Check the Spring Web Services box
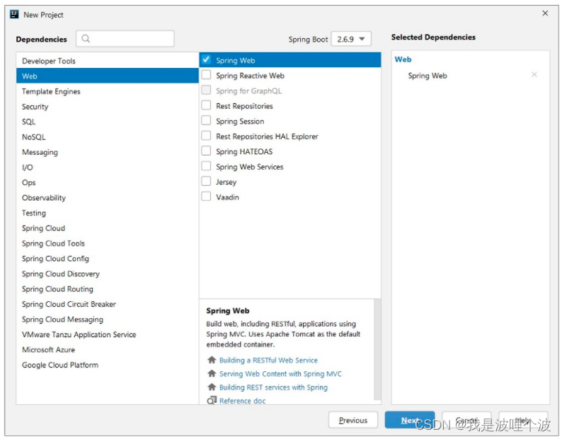562x439 pixels. [x=206, y=166]
